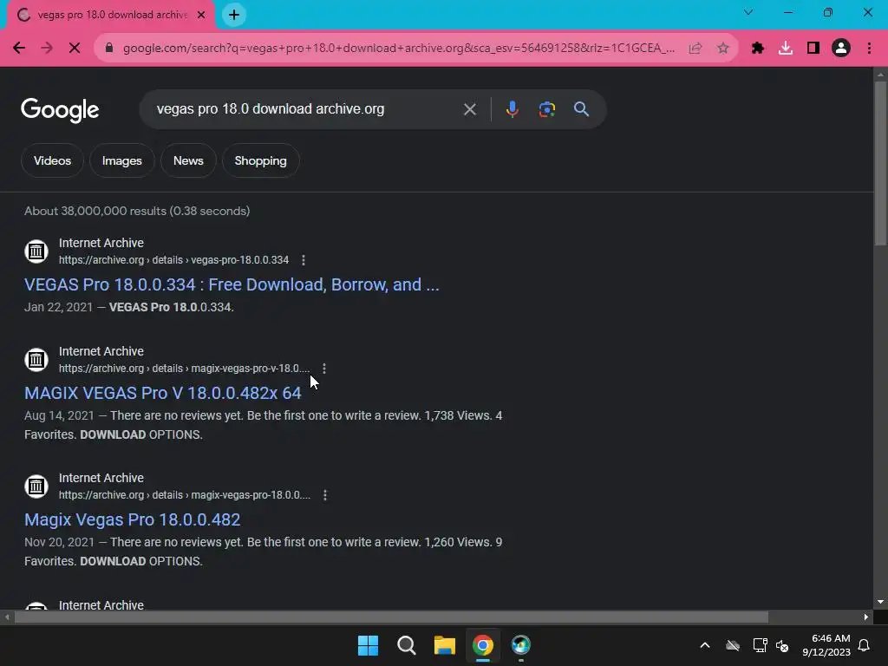Click scrollbar down arrow
Viewport: 888px width, 666px height.
pyautogui.click(x=880, y=602)
